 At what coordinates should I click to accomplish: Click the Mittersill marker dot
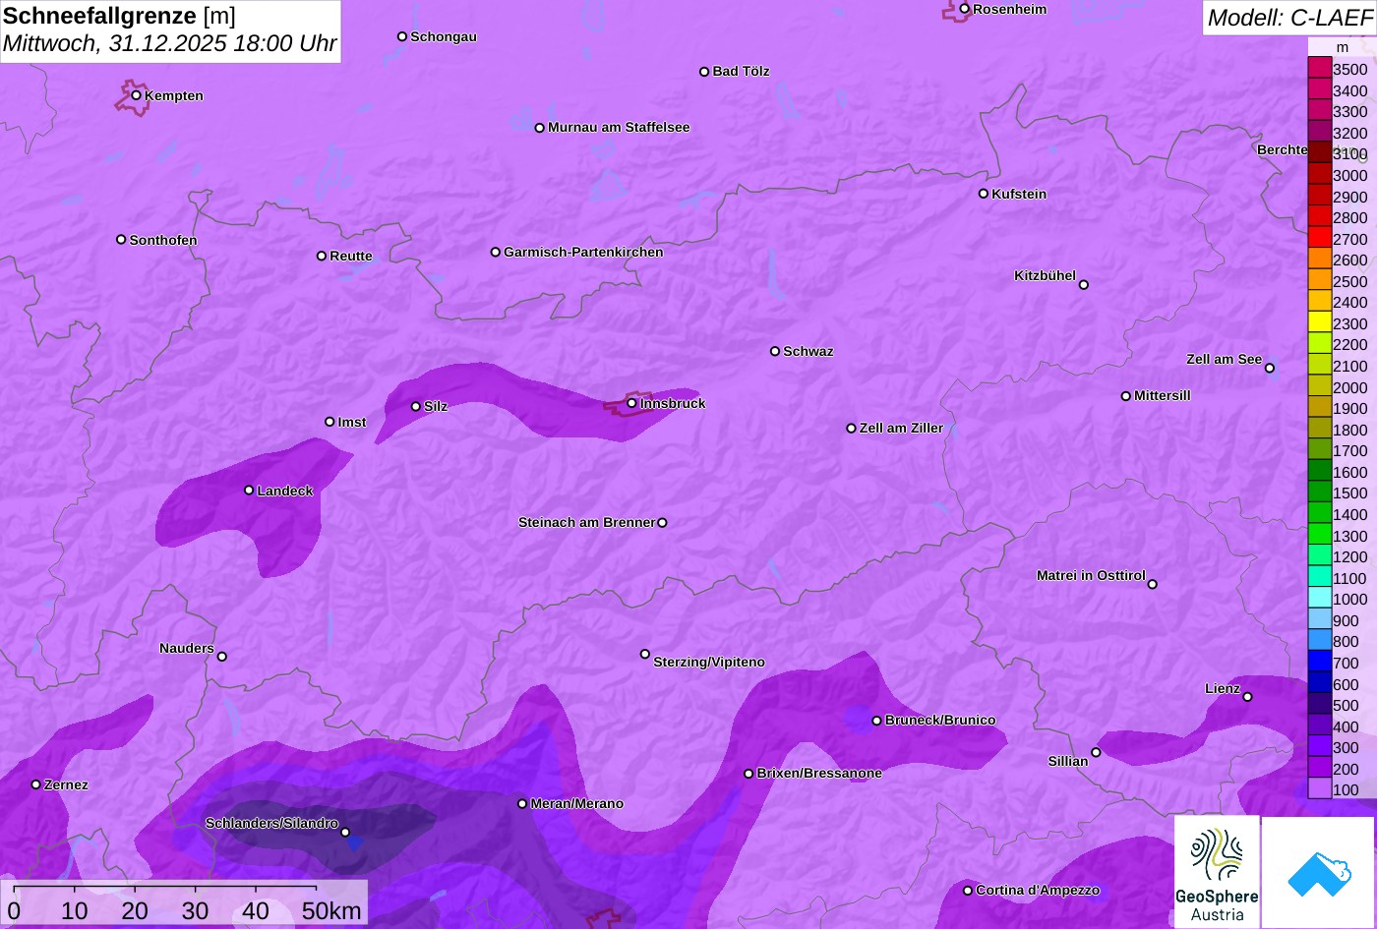tap(1126, 396)
